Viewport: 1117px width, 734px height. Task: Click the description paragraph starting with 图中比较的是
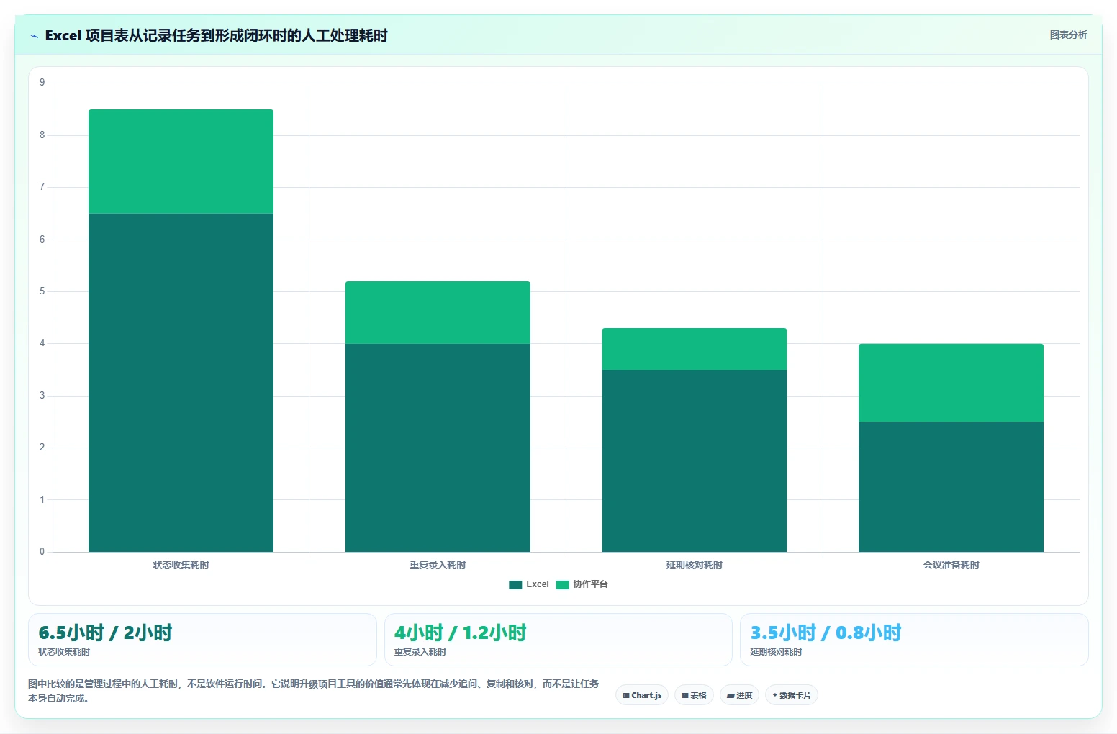(314, 691)
